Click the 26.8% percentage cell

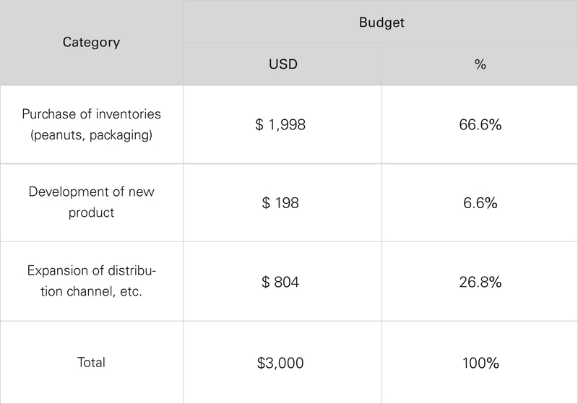coord(480,281)
